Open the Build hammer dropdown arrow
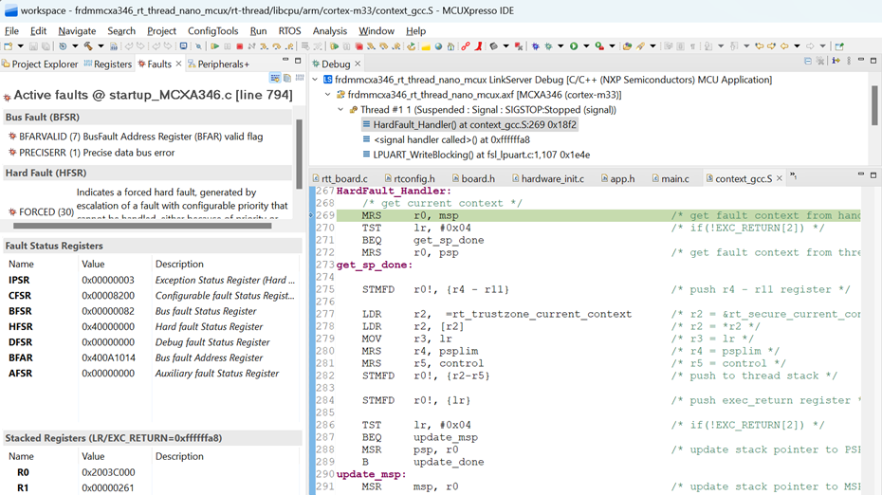 tap(100, 46)
